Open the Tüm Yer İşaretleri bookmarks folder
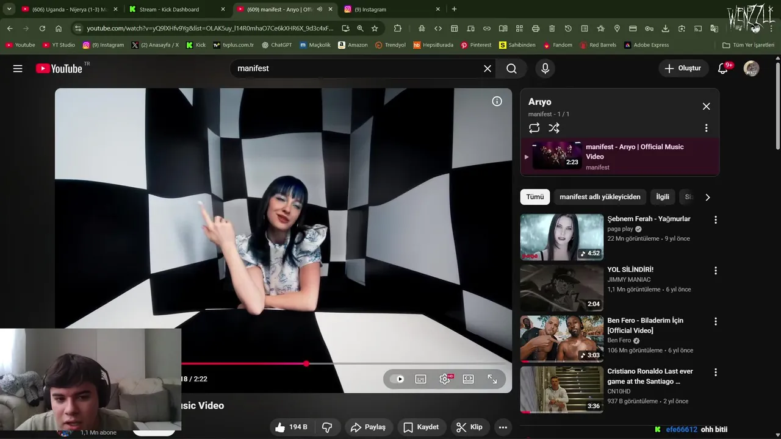 click(748, 45)
